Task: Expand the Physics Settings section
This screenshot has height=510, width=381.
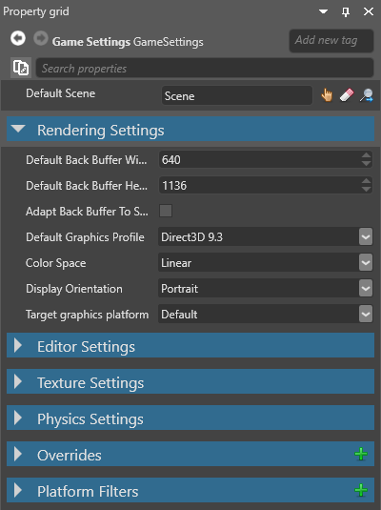Action: pyautogui.click(x=18, y=418)
